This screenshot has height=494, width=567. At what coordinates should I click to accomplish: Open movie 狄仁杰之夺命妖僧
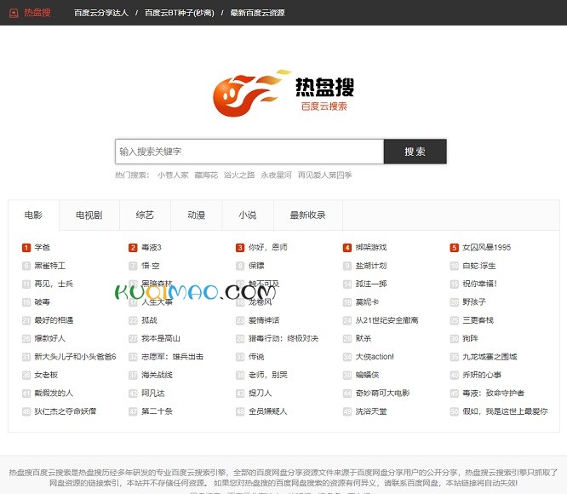click(66, 411)
